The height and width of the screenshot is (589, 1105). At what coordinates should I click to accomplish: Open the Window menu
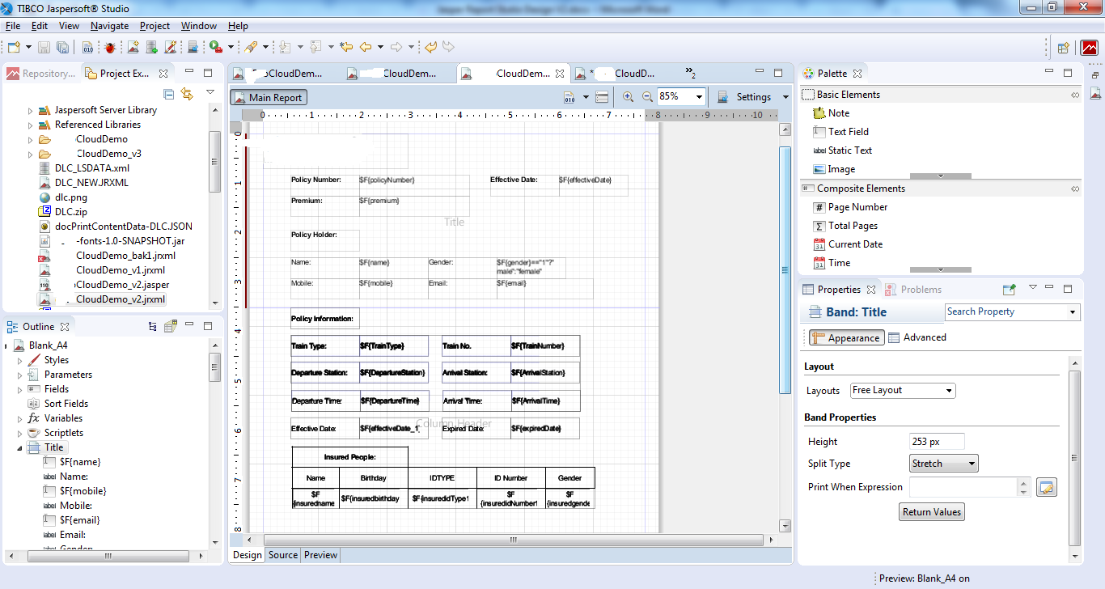[198, 26]
